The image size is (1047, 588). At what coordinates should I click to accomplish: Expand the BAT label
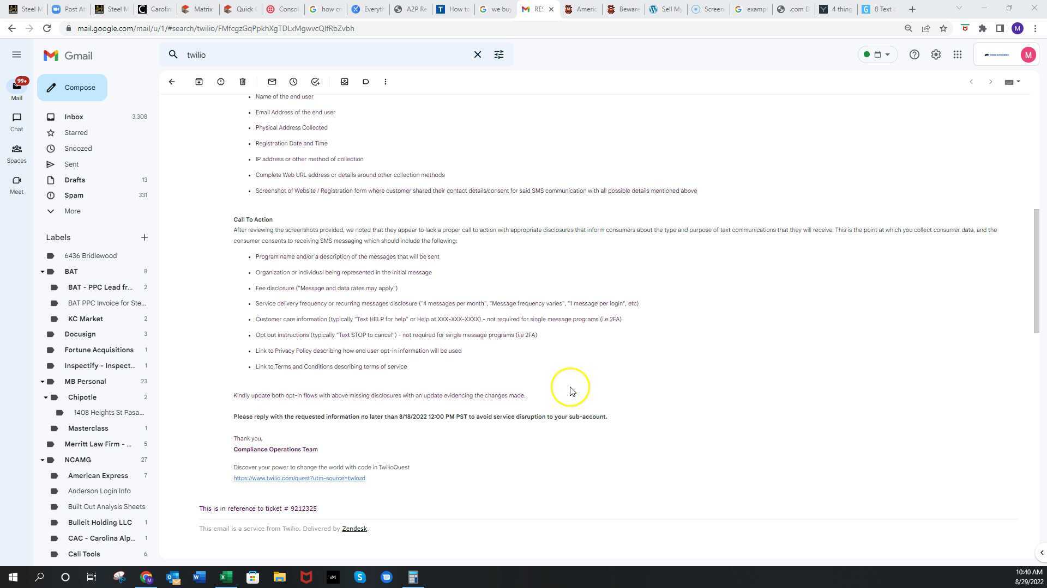tap(43, 271)
